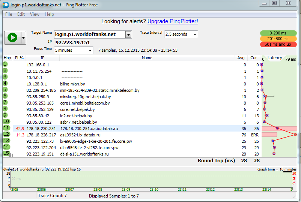Select hop 2 green number icon
This screenshot has height=202, width=301.
(5, 70)
